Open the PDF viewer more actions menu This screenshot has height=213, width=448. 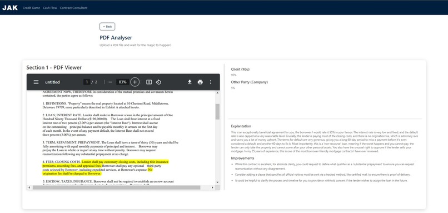(211, 82)
